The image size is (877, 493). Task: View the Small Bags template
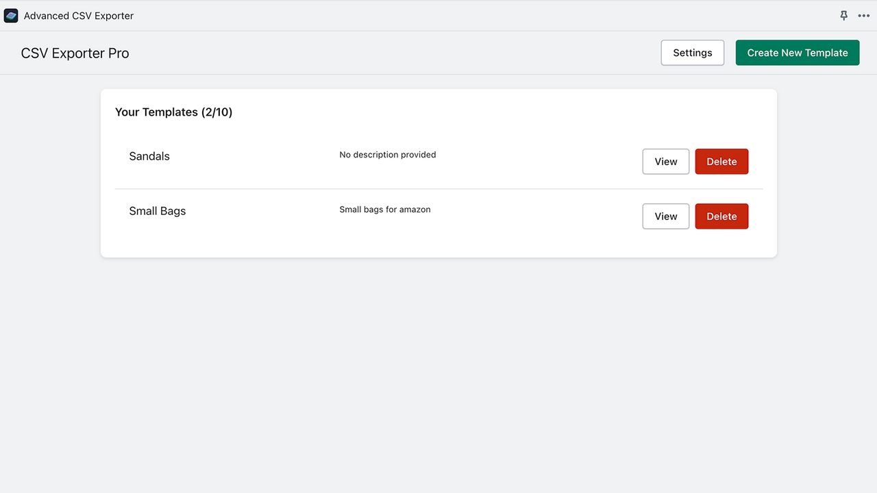[666, 216]
